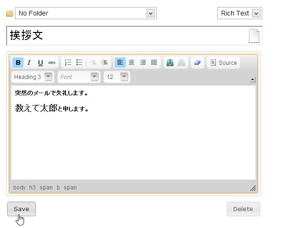Switch to Source view
Screen dimensions: 281x228
click(x=223, y=63)
